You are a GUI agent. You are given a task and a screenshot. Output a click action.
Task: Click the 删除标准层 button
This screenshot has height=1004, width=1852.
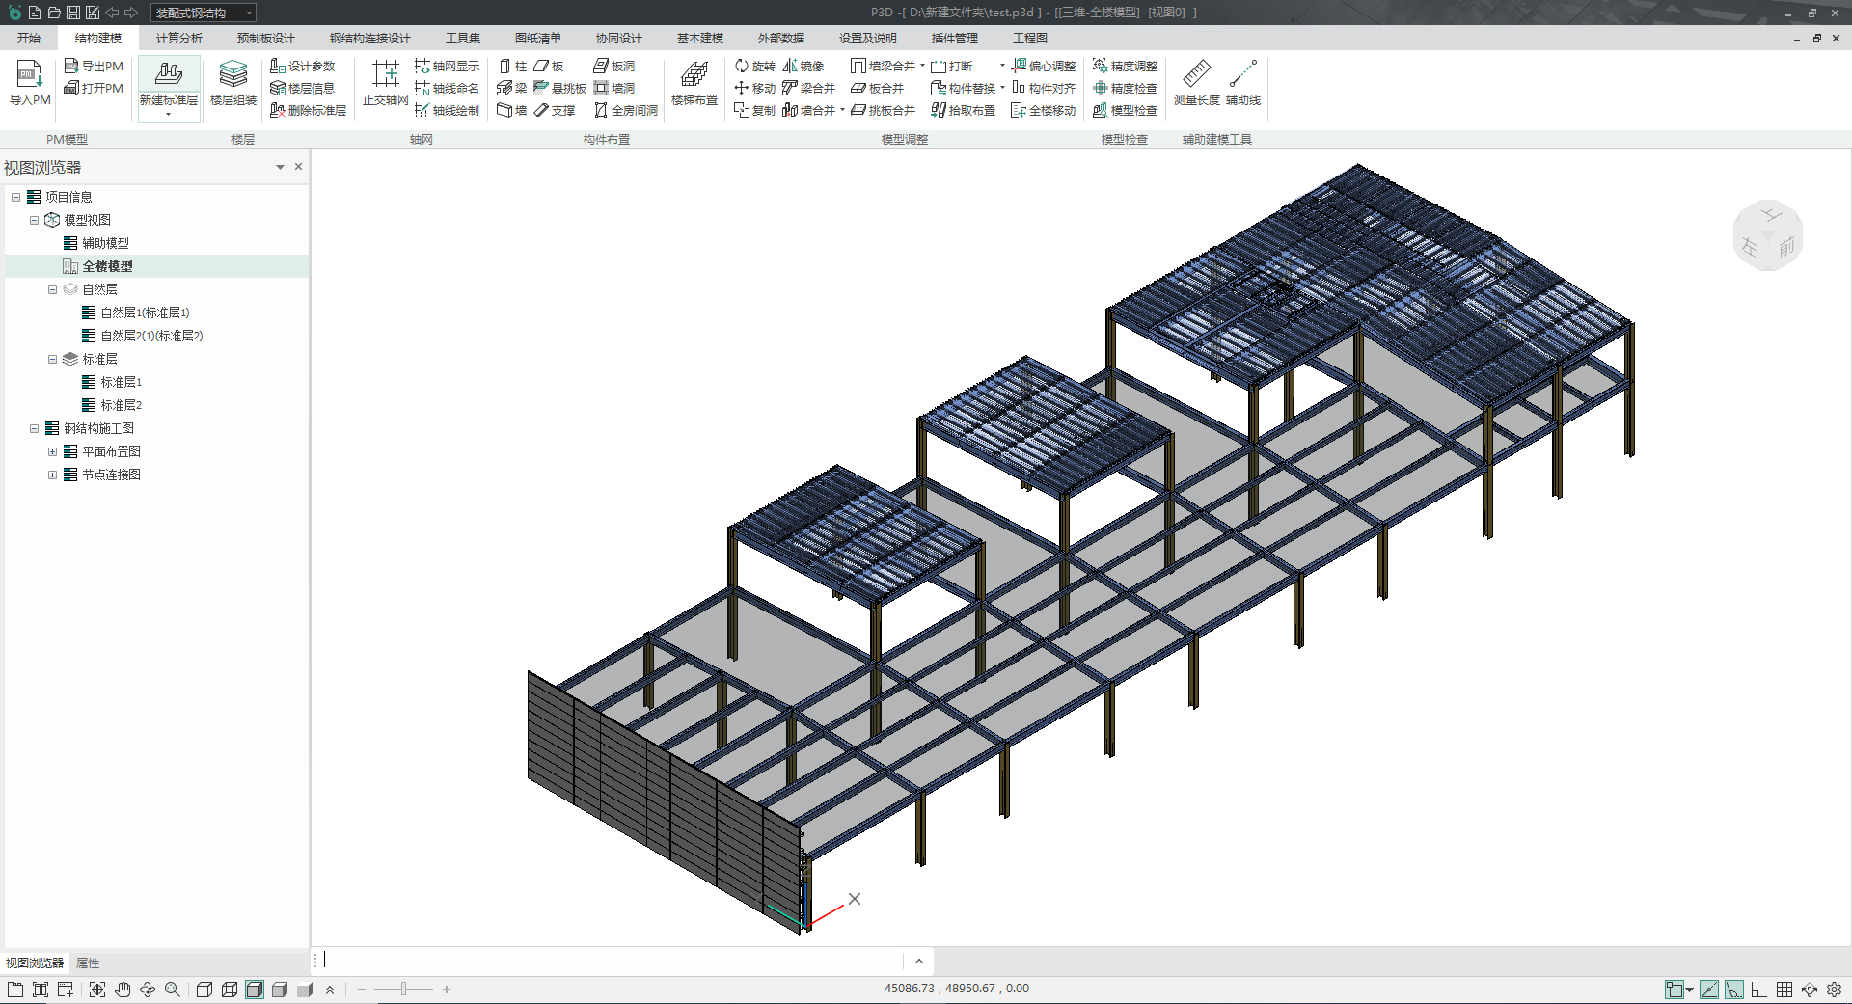308,110
